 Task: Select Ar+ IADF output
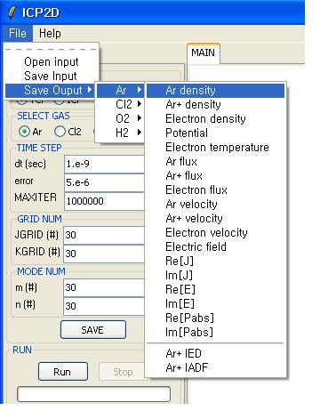tap(216, 367)
